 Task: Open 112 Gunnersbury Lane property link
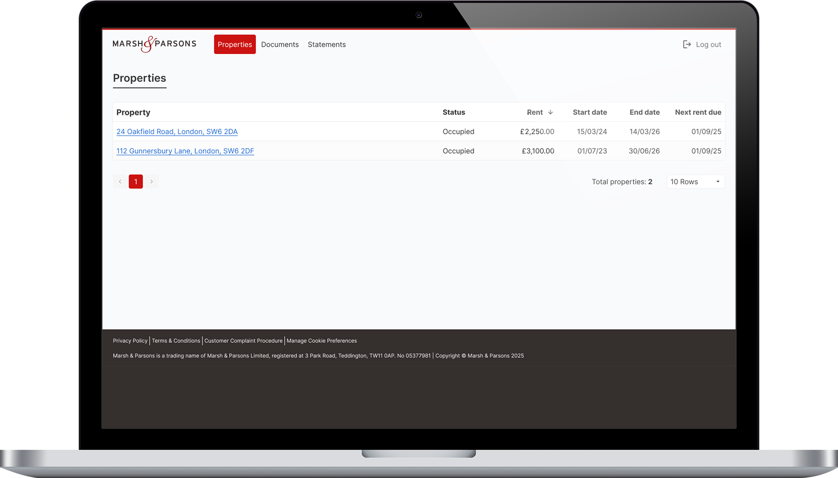[185, 151]
